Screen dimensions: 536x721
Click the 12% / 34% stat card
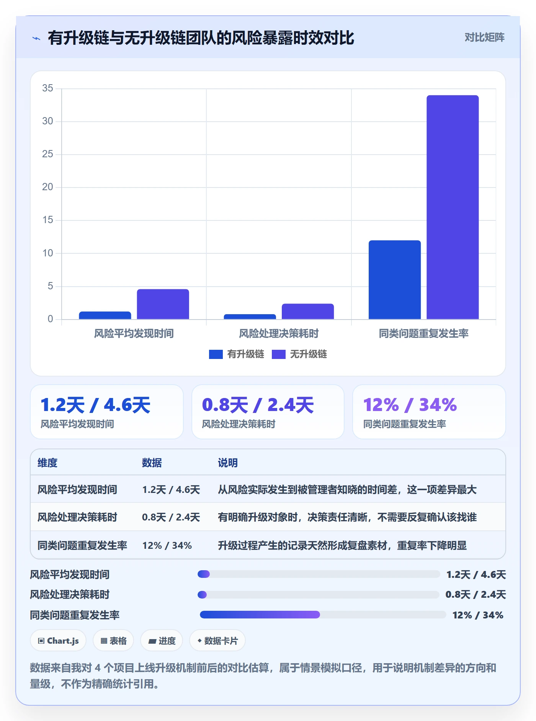pyautogui.click(x=429, y=412)
